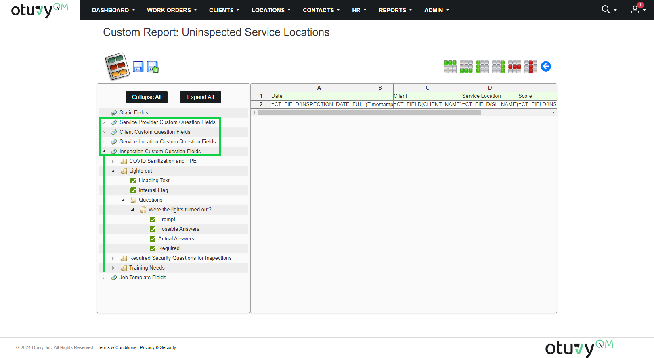Viewport: 654px width, 358px height.
Task: Expand the Client Custom Question Fields node
Action: 103,132
